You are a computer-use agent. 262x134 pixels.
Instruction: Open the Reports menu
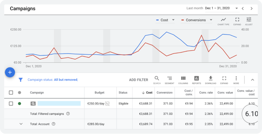click(x=197, y=80)
